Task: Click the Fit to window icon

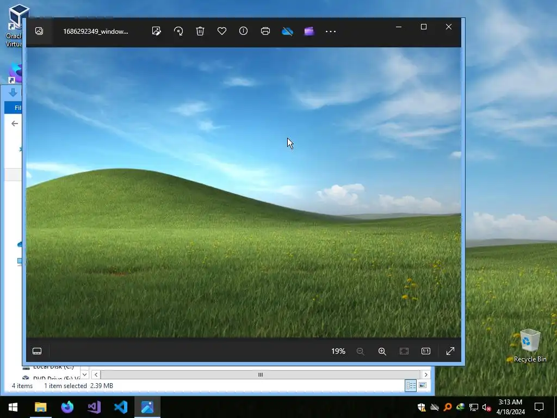Action: point(404,351)
